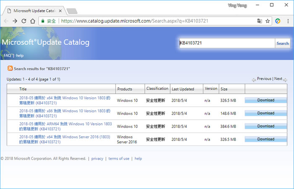The height and width of the screenshot is (189, 294).
Task: Minimize the browser window
Action: click(257, 5)
